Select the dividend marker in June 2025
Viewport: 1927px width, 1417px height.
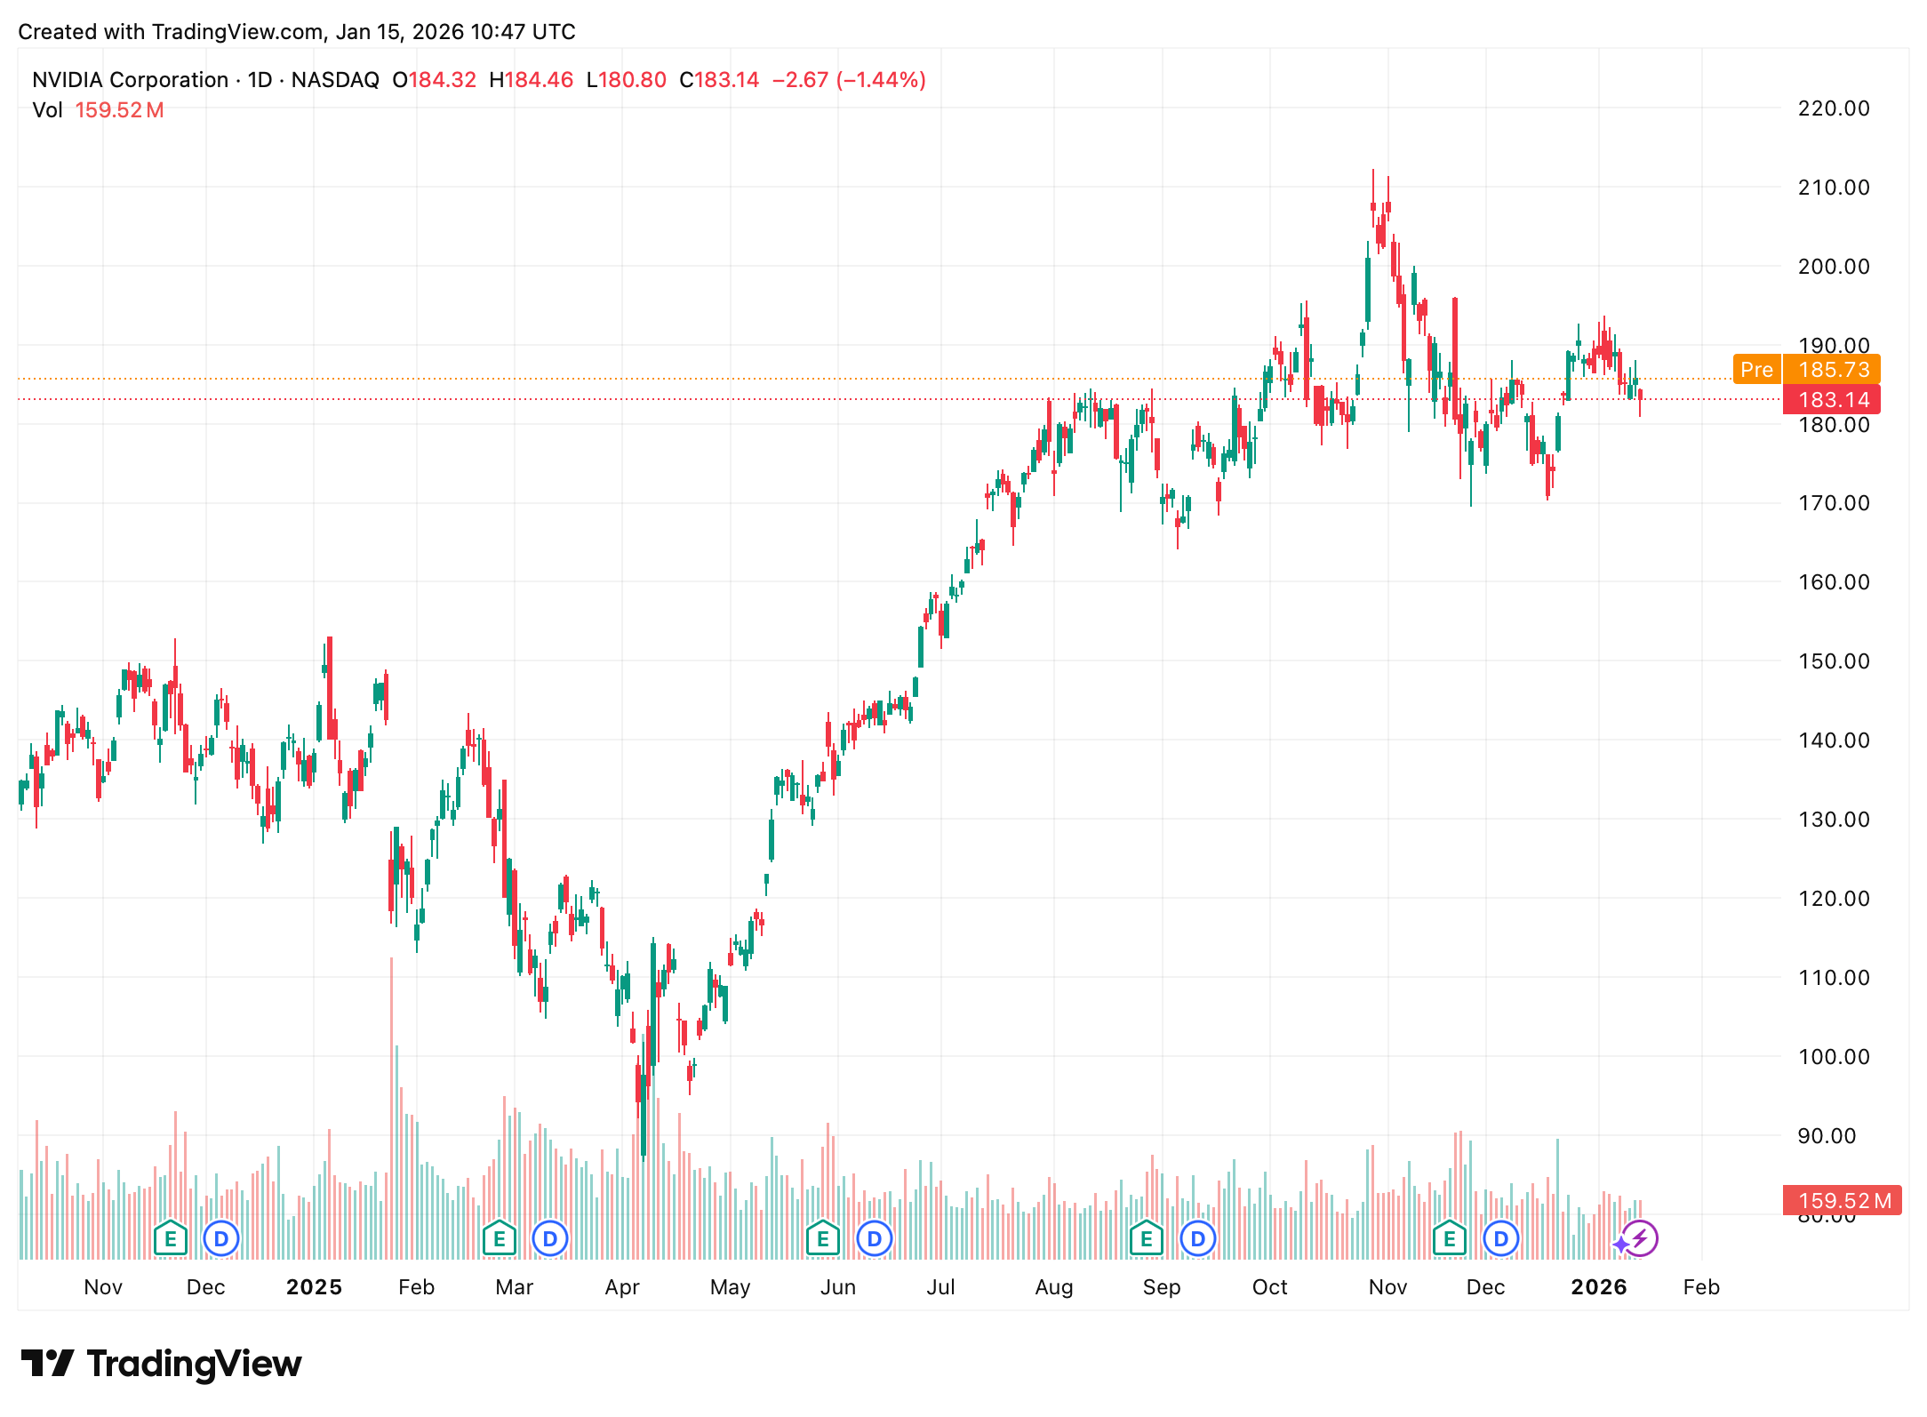pos(875,1238)
